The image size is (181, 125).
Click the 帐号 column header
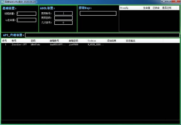point(14,41)
